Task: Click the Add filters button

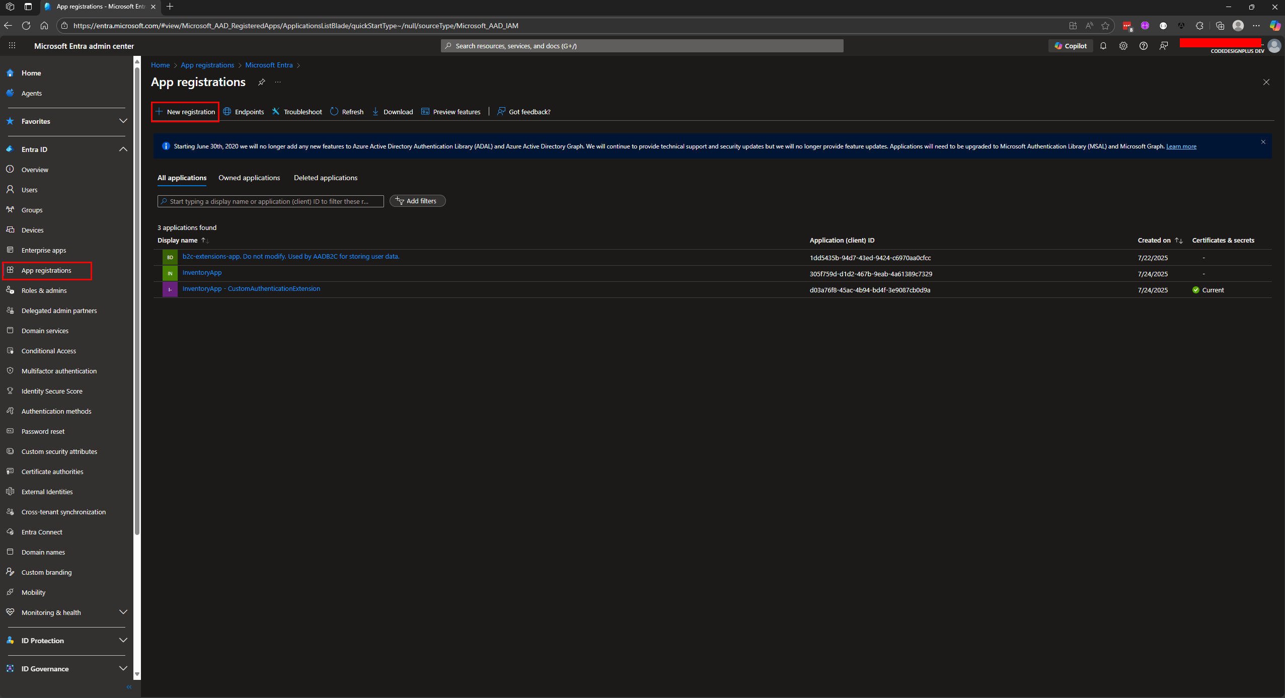Action: tap(417, 201)
